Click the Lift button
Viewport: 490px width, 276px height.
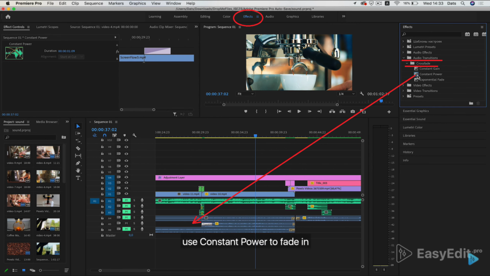pos(332,111)
